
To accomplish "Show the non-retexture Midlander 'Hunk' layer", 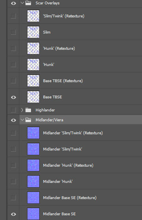I will tap(13, 181).
